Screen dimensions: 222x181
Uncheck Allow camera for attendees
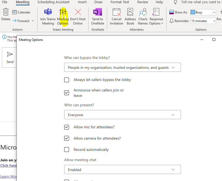coord(67,138)
